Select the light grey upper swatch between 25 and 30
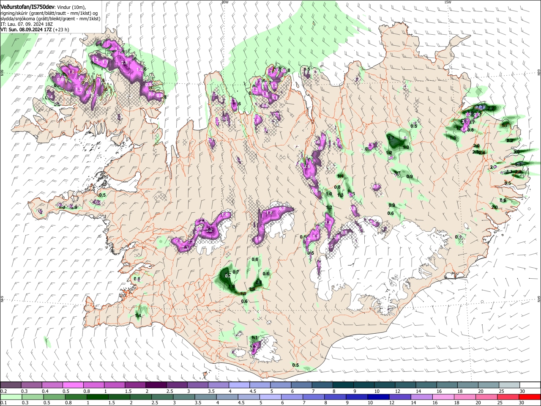This screenshot has height=406, width=541. (509, 385)
